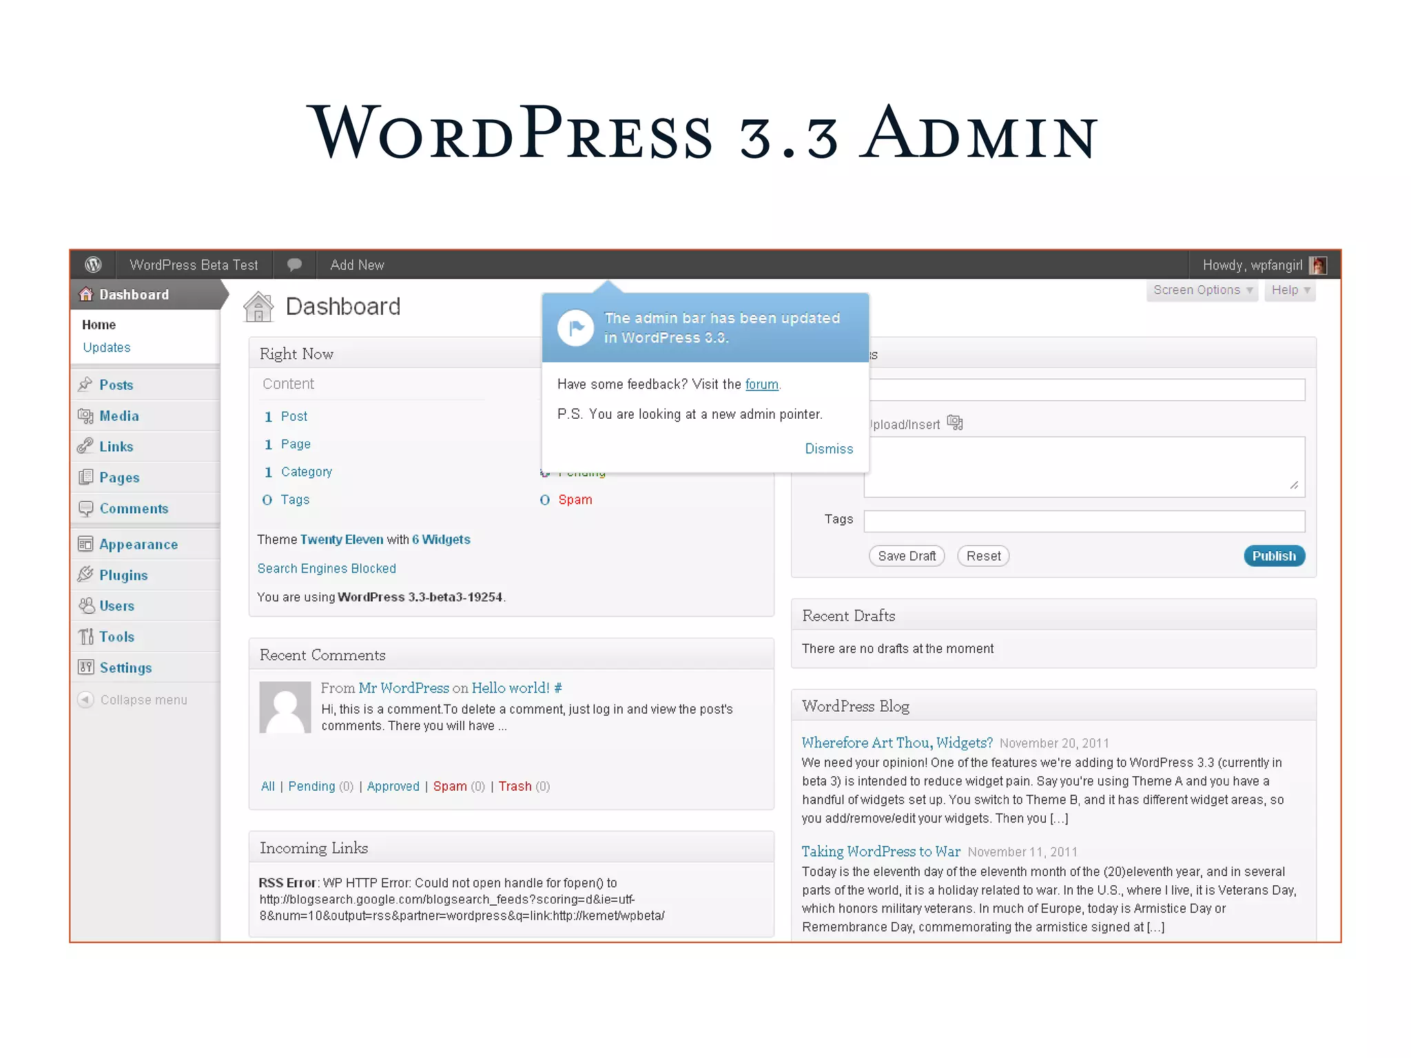Screen dimensions: 1411x1058
Task: Open the Add New menu in admin bar
Action: 357,265
